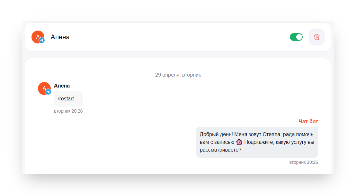Delete the chat using the trash icon
Screen dimensions: 356x195
316,37
